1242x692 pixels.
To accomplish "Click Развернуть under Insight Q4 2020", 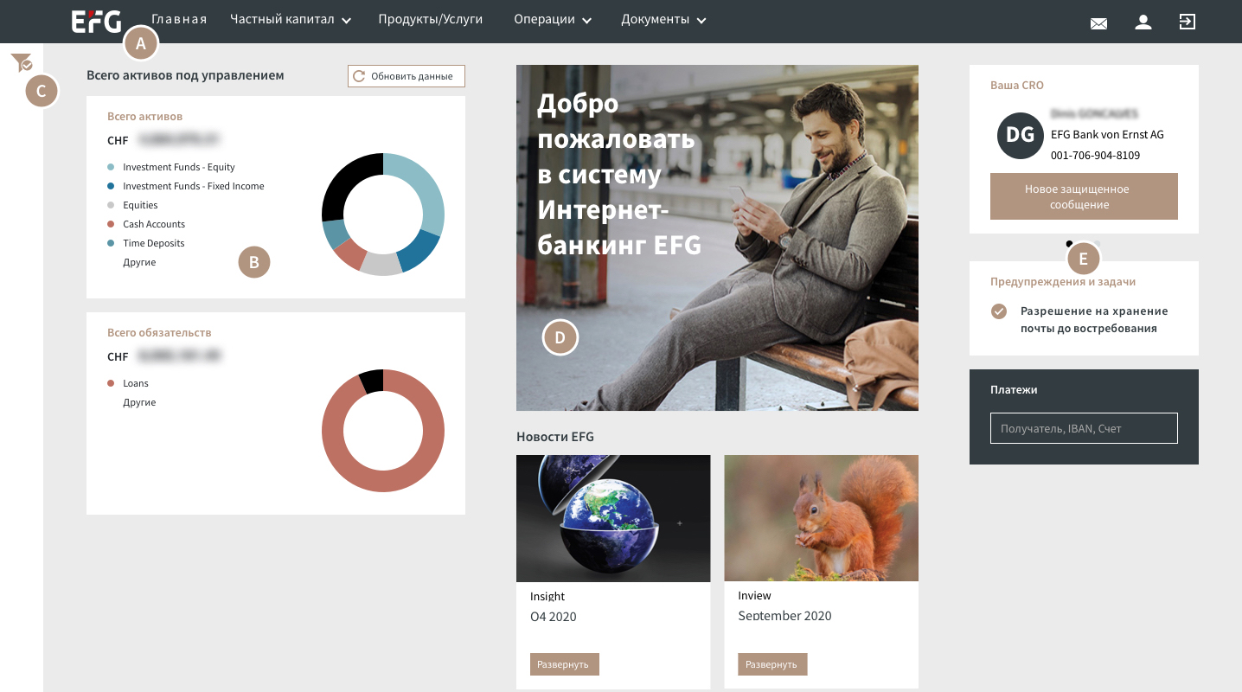I will [565, 664].
